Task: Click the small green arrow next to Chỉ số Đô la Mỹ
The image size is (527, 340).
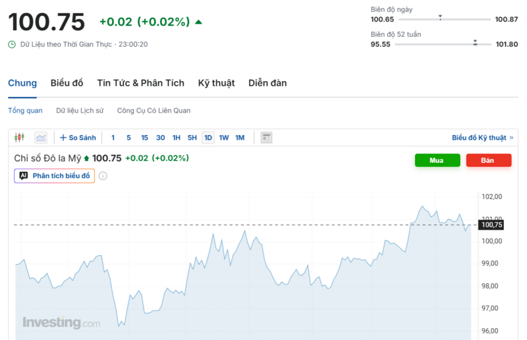Action: tap(86, 158)
